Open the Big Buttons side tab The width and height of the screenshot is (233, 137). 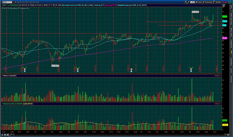pyautogui.click(x=231, y=43)
